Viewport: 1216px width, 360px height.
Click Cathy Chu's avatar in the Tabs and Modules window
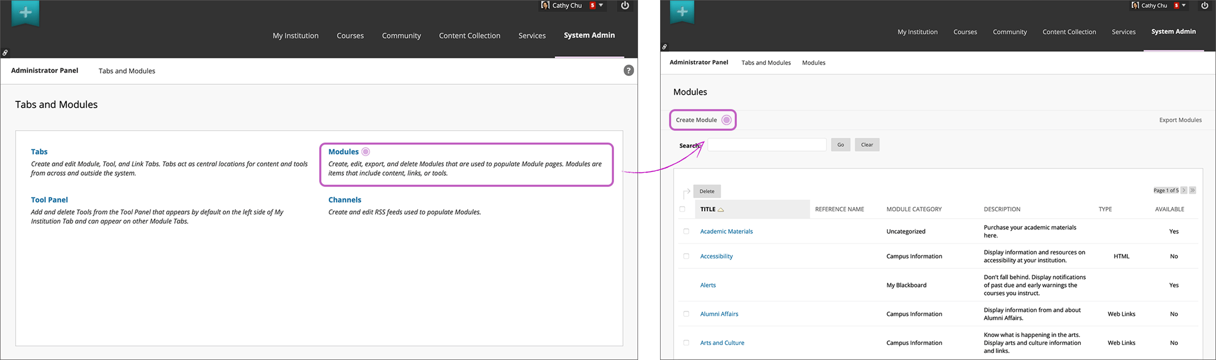(545, 5)
